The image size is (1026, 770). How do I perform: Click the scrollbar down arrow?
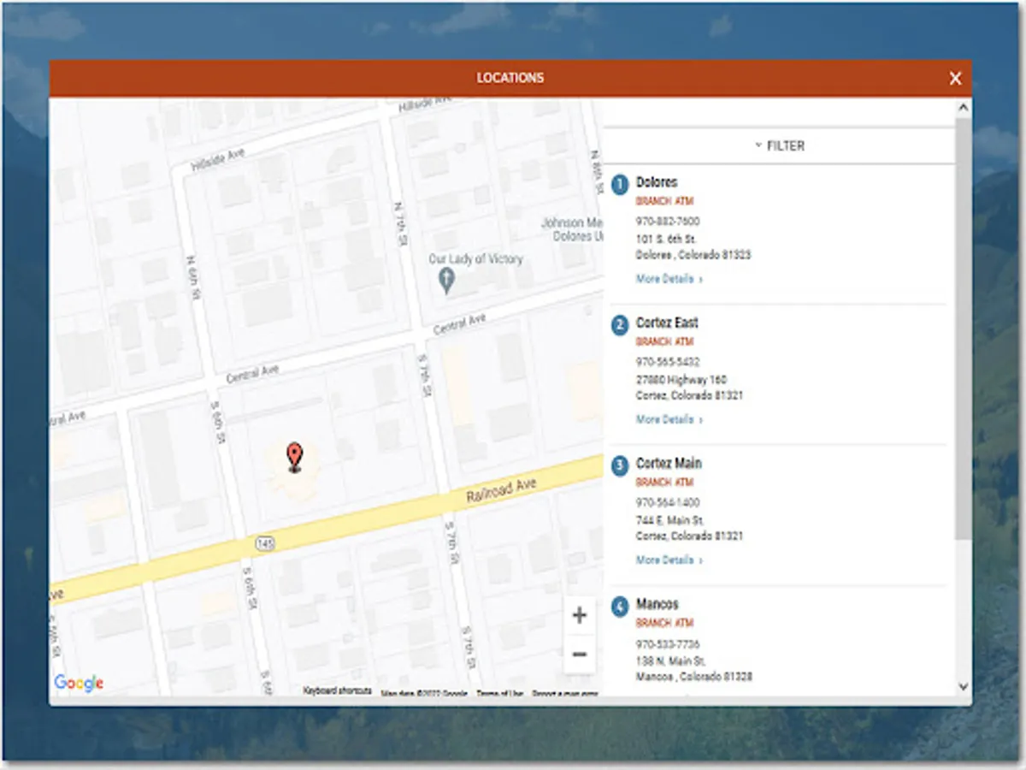(963, 686)
